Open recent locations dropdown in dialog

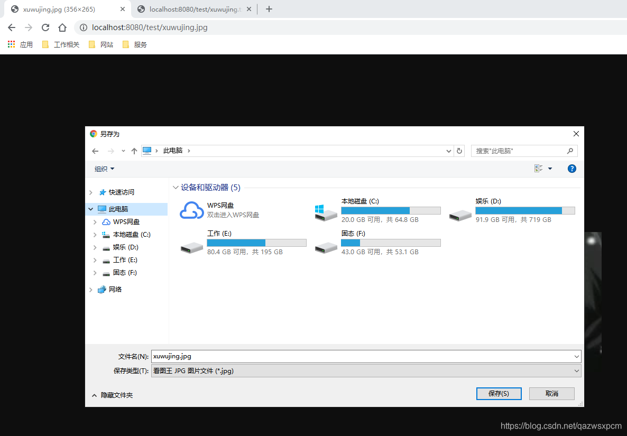click(123, 151)
